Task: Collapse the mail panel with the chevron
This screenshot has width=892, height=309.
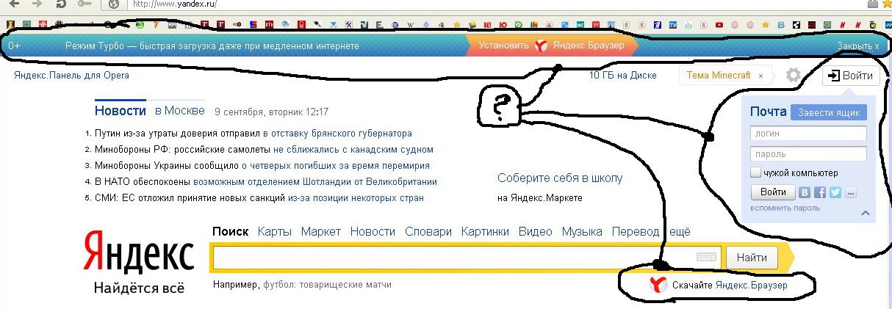Action: (865, 214)
